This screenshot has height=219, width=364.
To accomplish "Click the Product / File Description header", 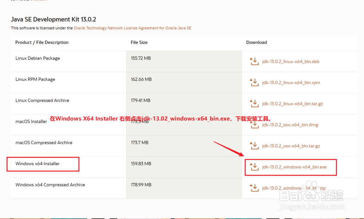I will click(42, 42).
